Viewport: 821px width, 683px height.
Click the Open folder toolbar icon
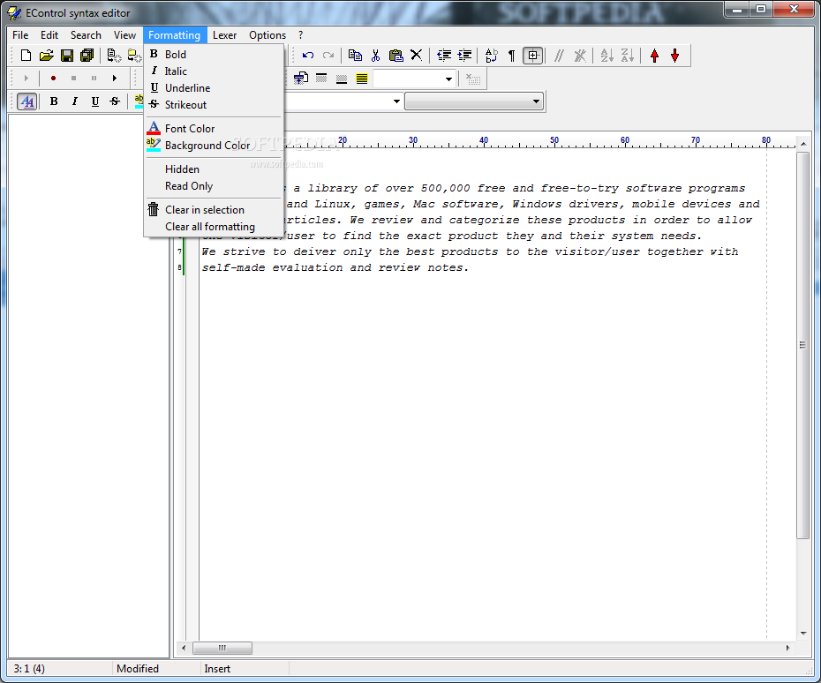tap(46, 55)
